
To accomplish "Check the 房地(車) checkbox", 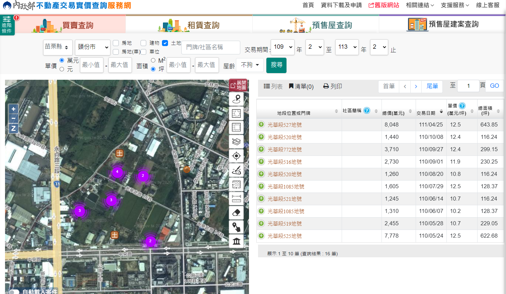I will (116, 52).
